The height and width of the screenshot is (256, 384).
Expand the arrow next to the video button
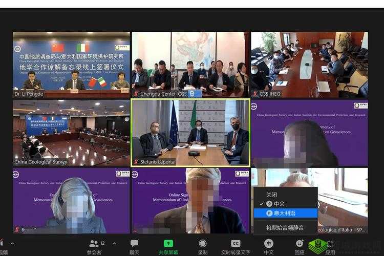point(12,243)
